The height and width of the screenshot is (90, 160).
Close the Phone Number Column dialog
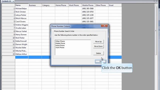(x=104, y=26)
